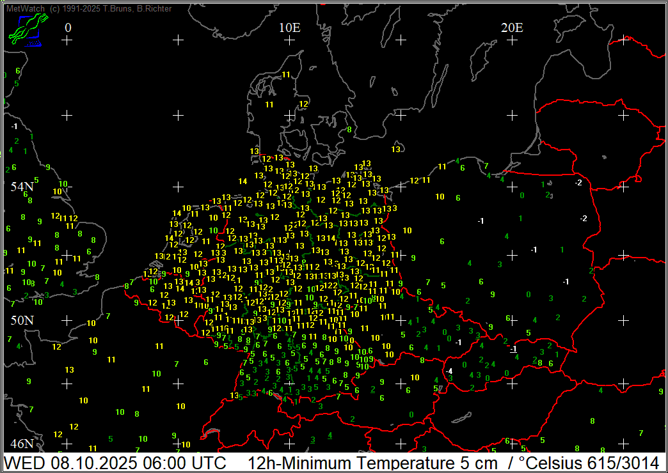Click the 0 longitude label
This screenshot has width=668, height=473.
point(68,27)
